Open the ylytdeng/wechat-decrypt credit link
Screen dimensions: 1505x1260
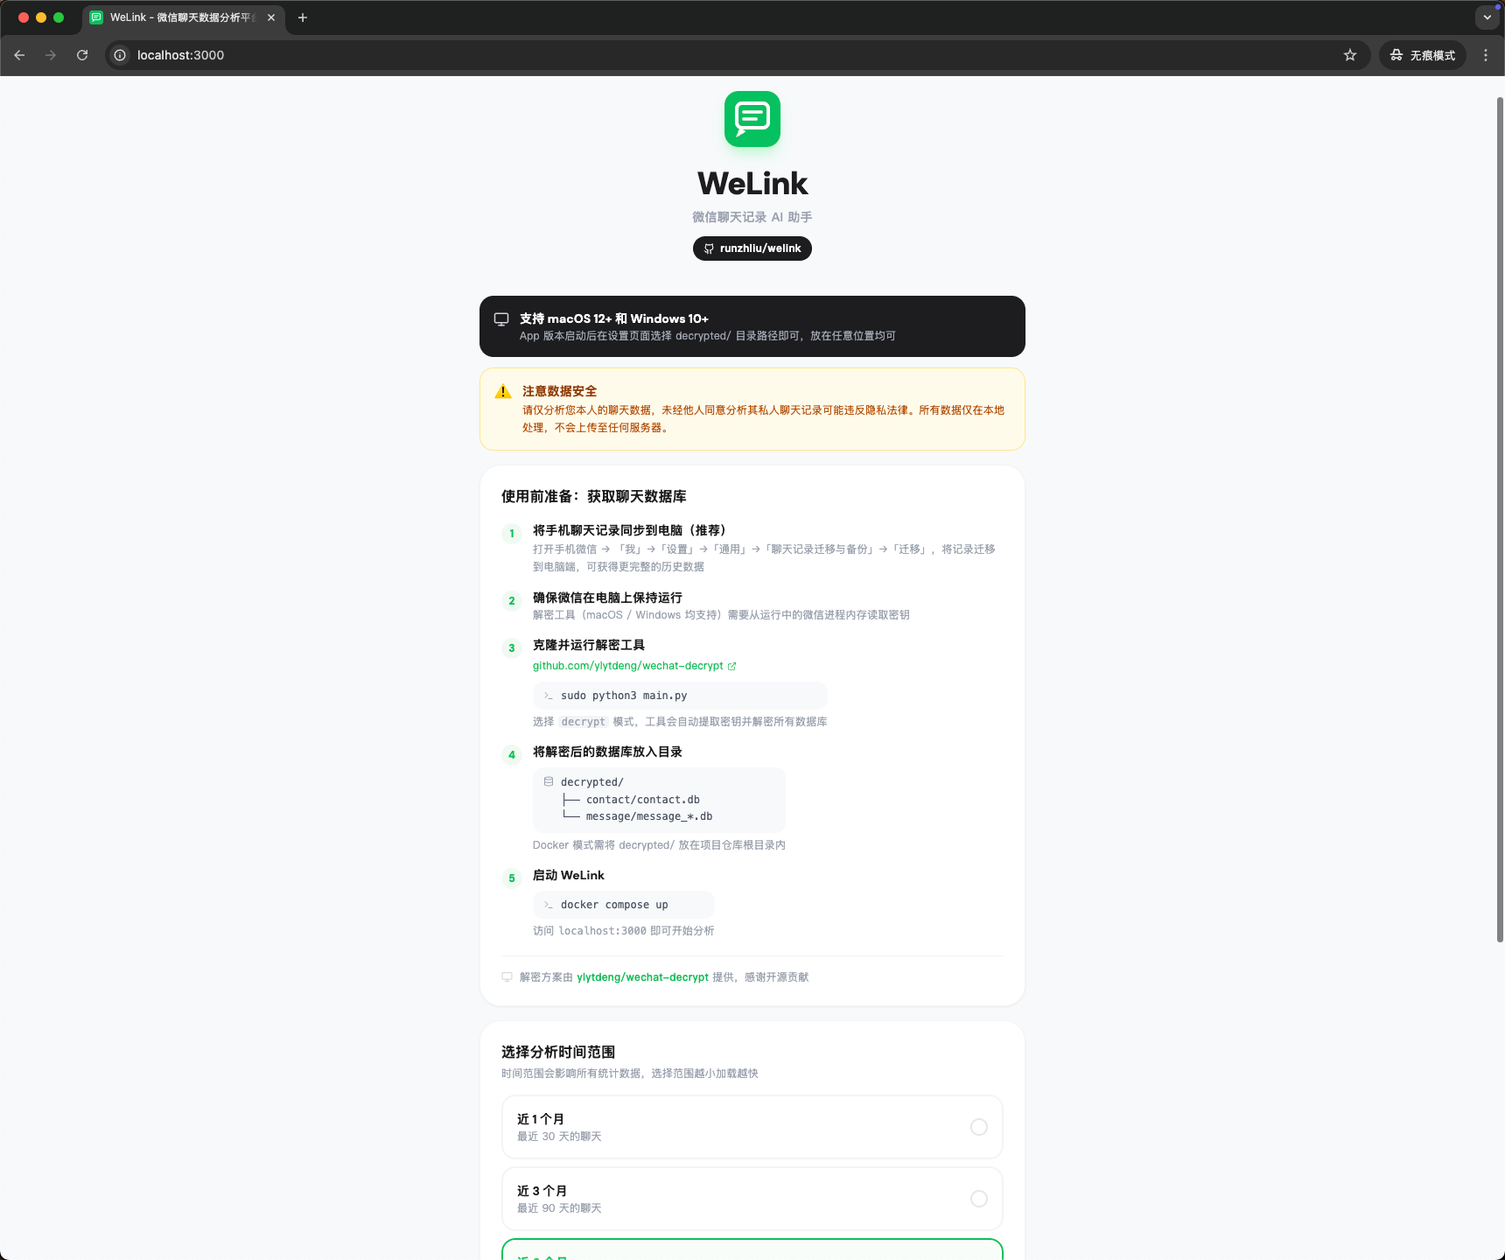click(x=643, y=977)
